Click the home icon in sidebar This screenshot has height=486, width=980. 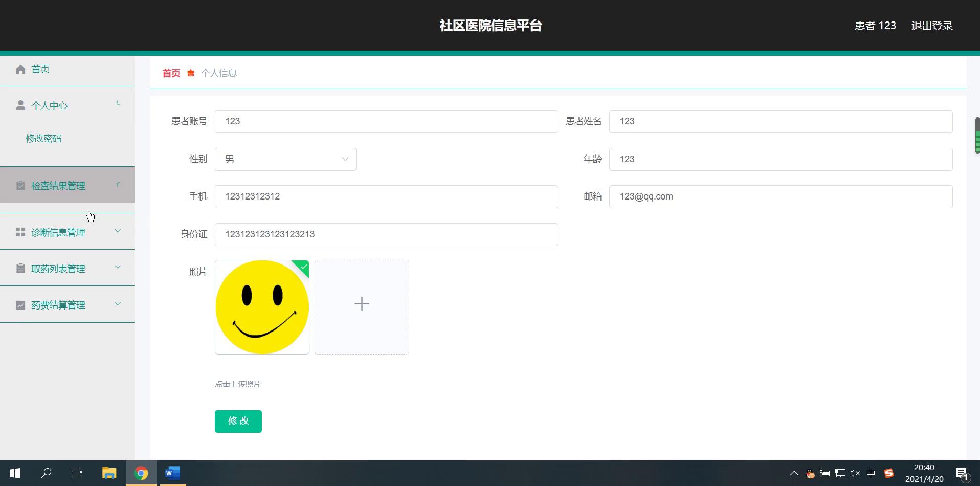coord(20,69)
